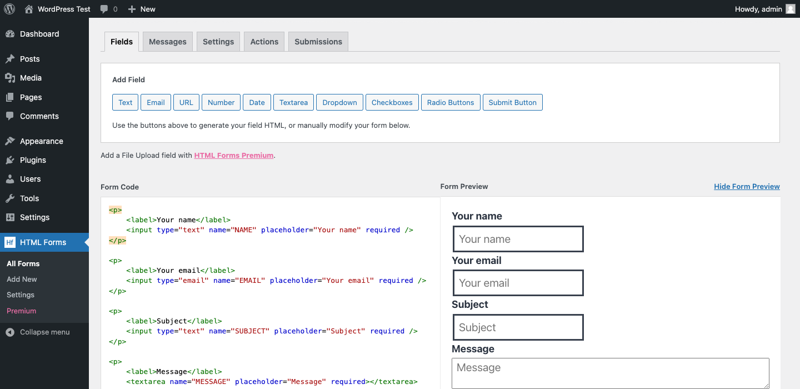Click the Plugins plug icon
The image size is (800, 389).
click(x=10, y=160)
